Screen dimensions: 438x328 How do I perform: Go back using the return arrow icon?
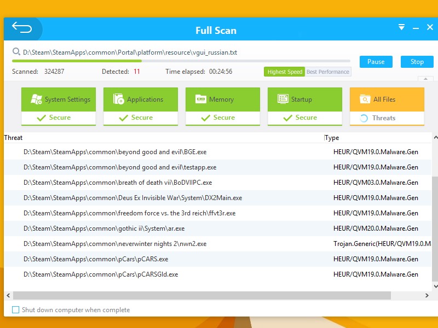(22, 28)
